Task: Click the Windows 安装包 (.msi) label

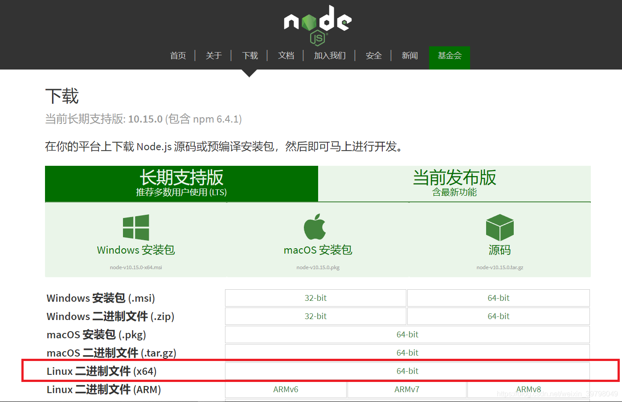Action: pos(101,298)
